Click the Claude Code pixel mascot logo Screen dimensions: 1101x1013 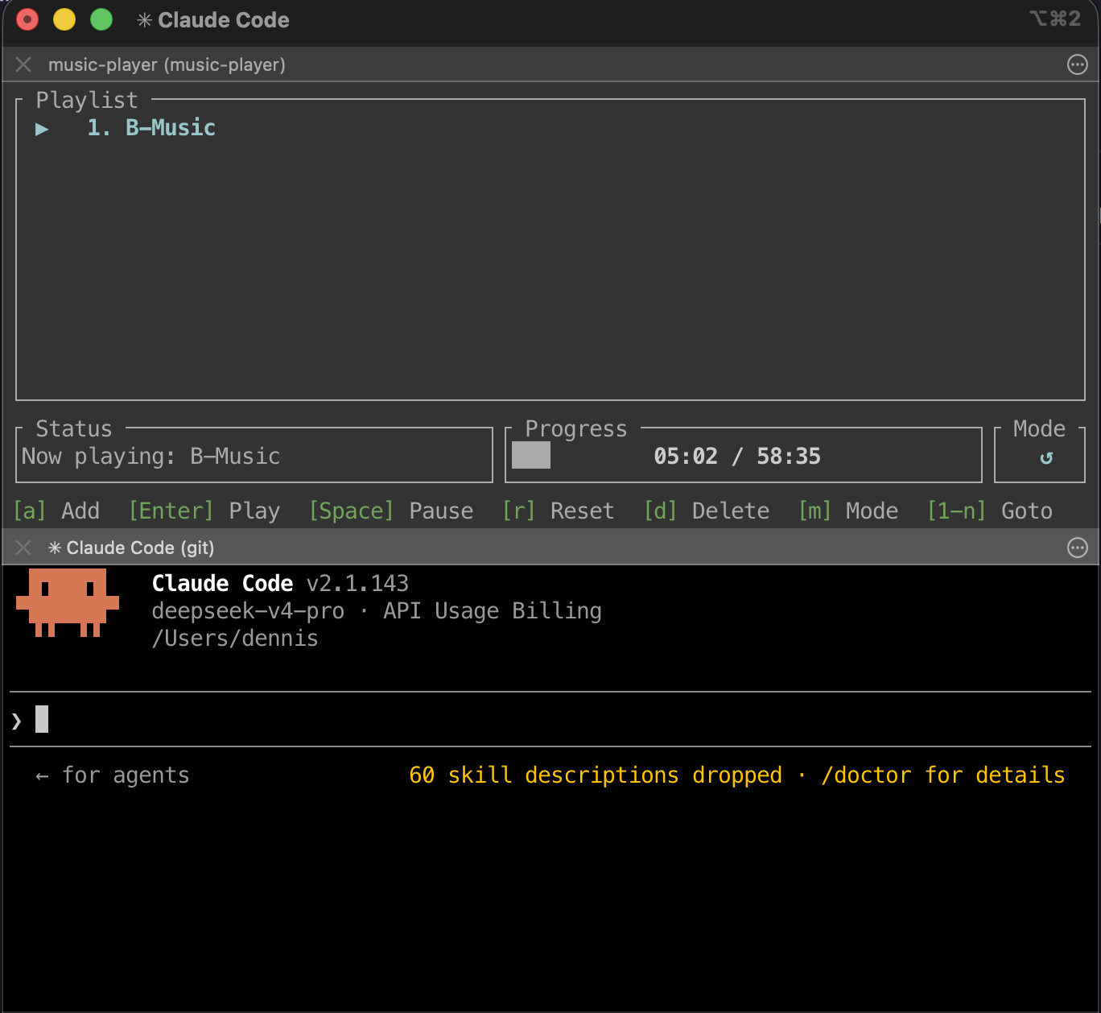point(68,603)
